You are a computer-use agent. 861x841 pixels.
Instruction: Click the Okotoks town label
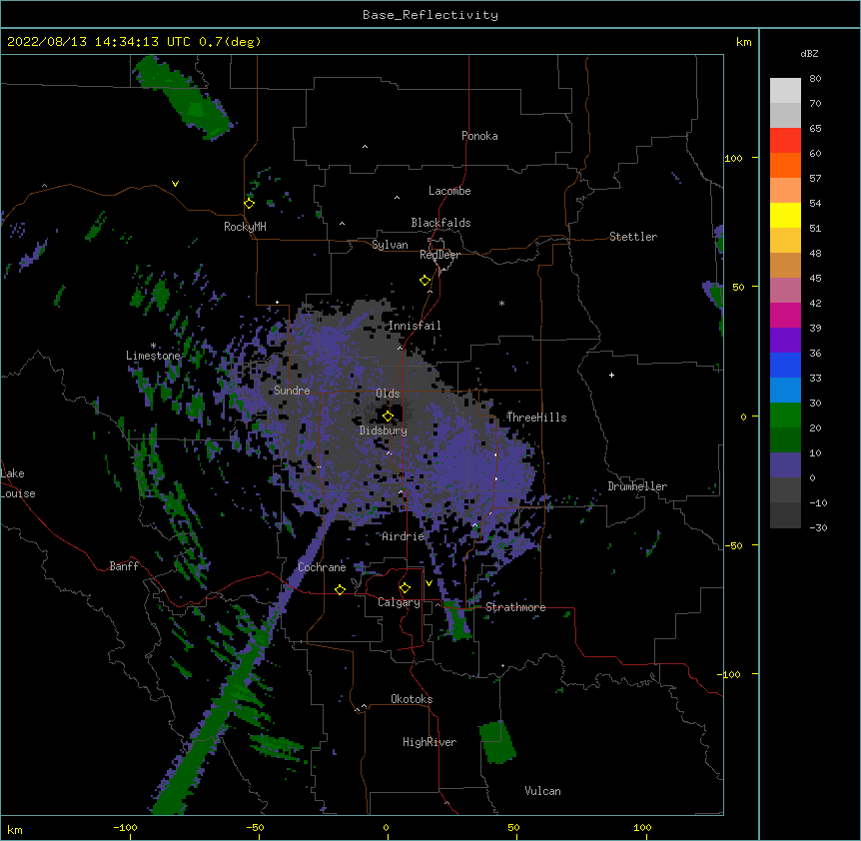tap(412, 699)
